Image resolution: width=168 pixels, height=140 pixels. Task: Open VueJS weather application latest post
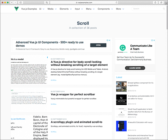pos(140,112)
